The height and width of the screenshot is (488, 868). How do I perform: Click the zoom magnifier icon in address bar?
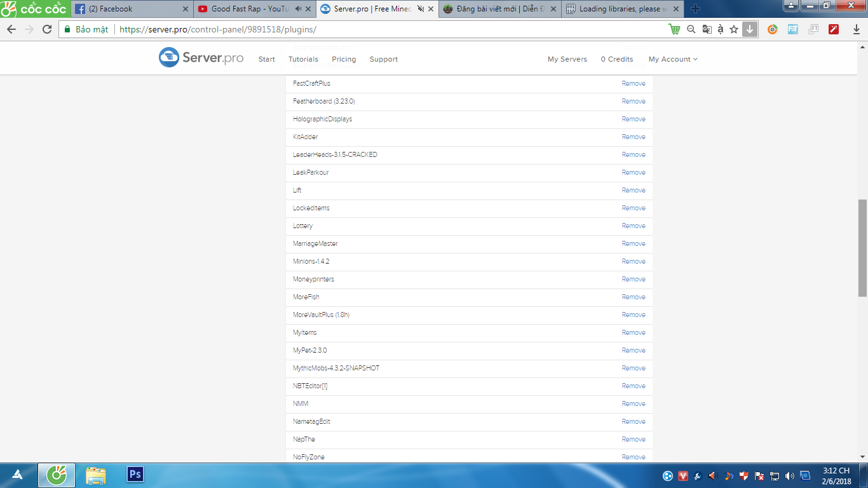pos(691,29)
